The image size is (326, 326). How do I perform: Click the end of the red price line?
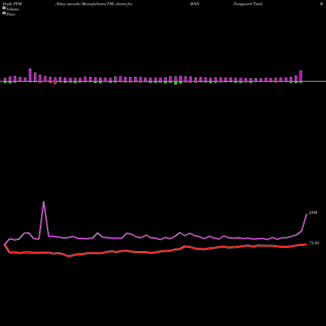pyautogui.click(x=306, y=244)
